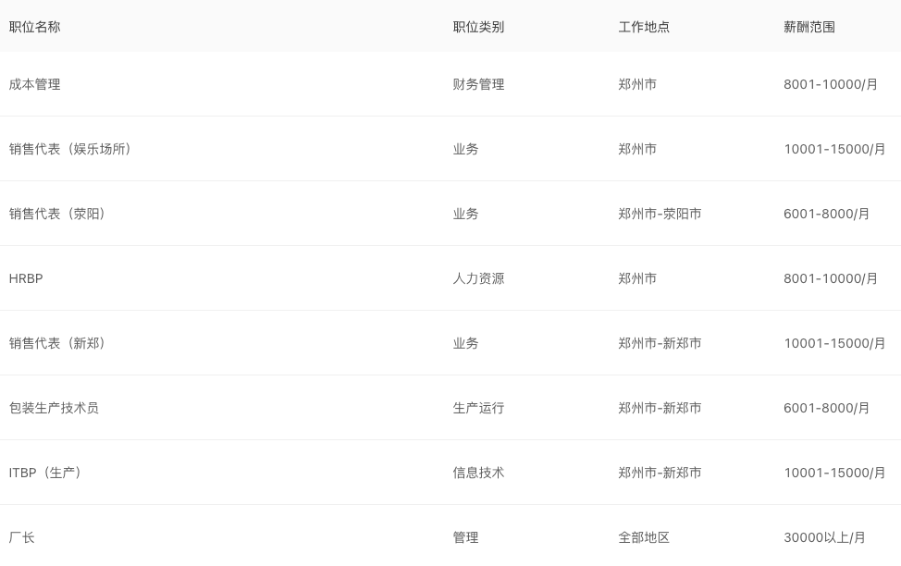Open the ITBP（生产）job listing

(x=46, y=473)
